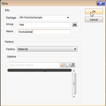The width and height of the screenshot is (106, 106).
Task: Click the down arrow of the options scrollbar
Action: [74, 97]
